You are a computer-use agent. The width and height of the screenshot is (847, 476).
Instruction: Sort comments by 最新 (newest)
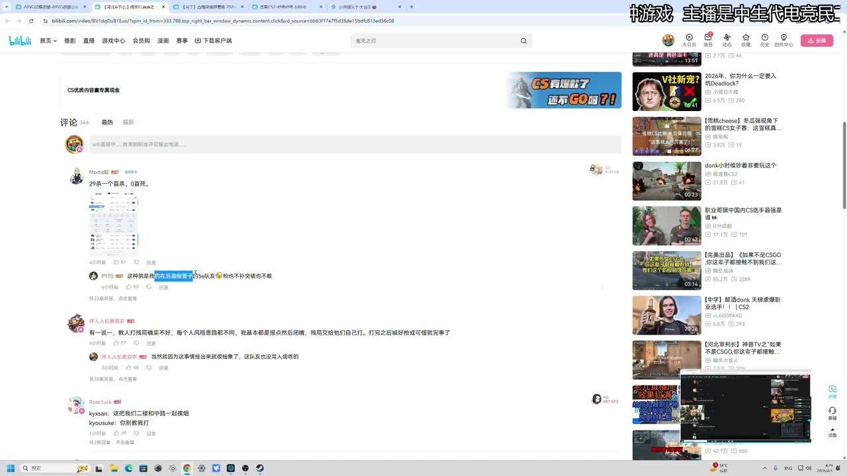(x=128, y=122)
